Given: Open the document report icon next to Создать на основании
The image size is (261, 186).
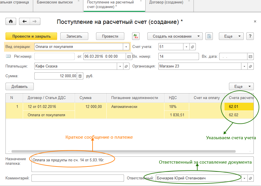Looking at the screenshot, I should 209,36.
